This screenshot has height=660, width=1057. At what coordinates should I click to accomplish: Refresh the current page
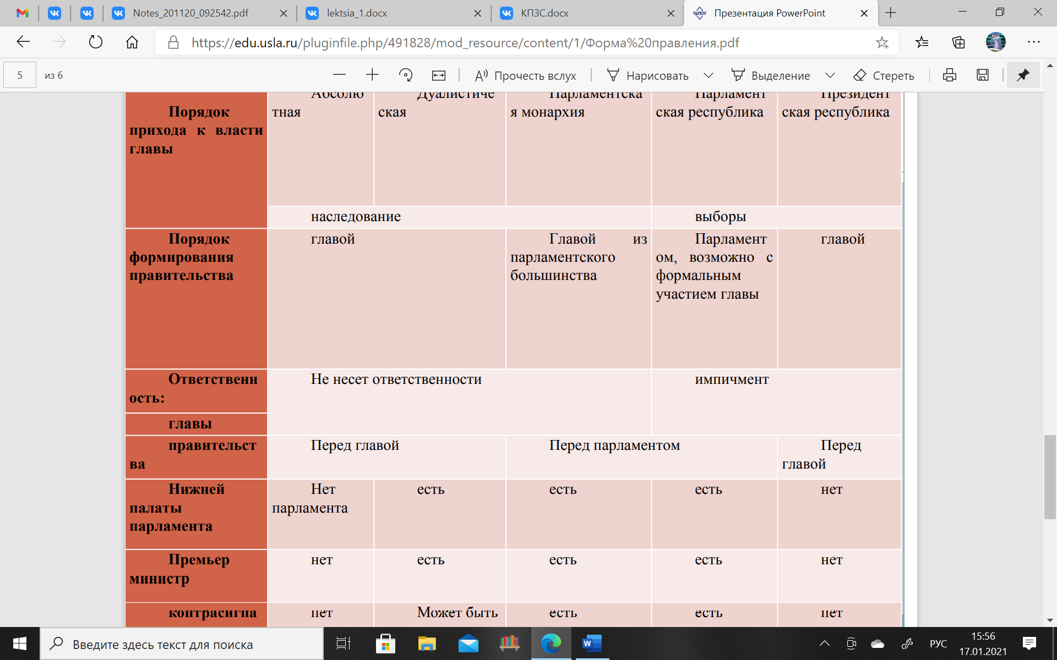(95, 42)
